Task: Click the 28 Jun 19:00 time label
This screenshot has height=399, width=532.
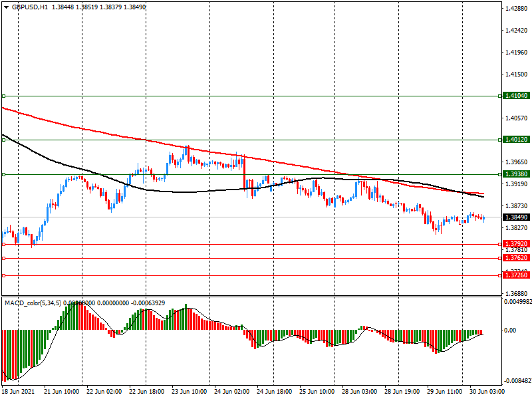Action: click(x=402, y=391)
